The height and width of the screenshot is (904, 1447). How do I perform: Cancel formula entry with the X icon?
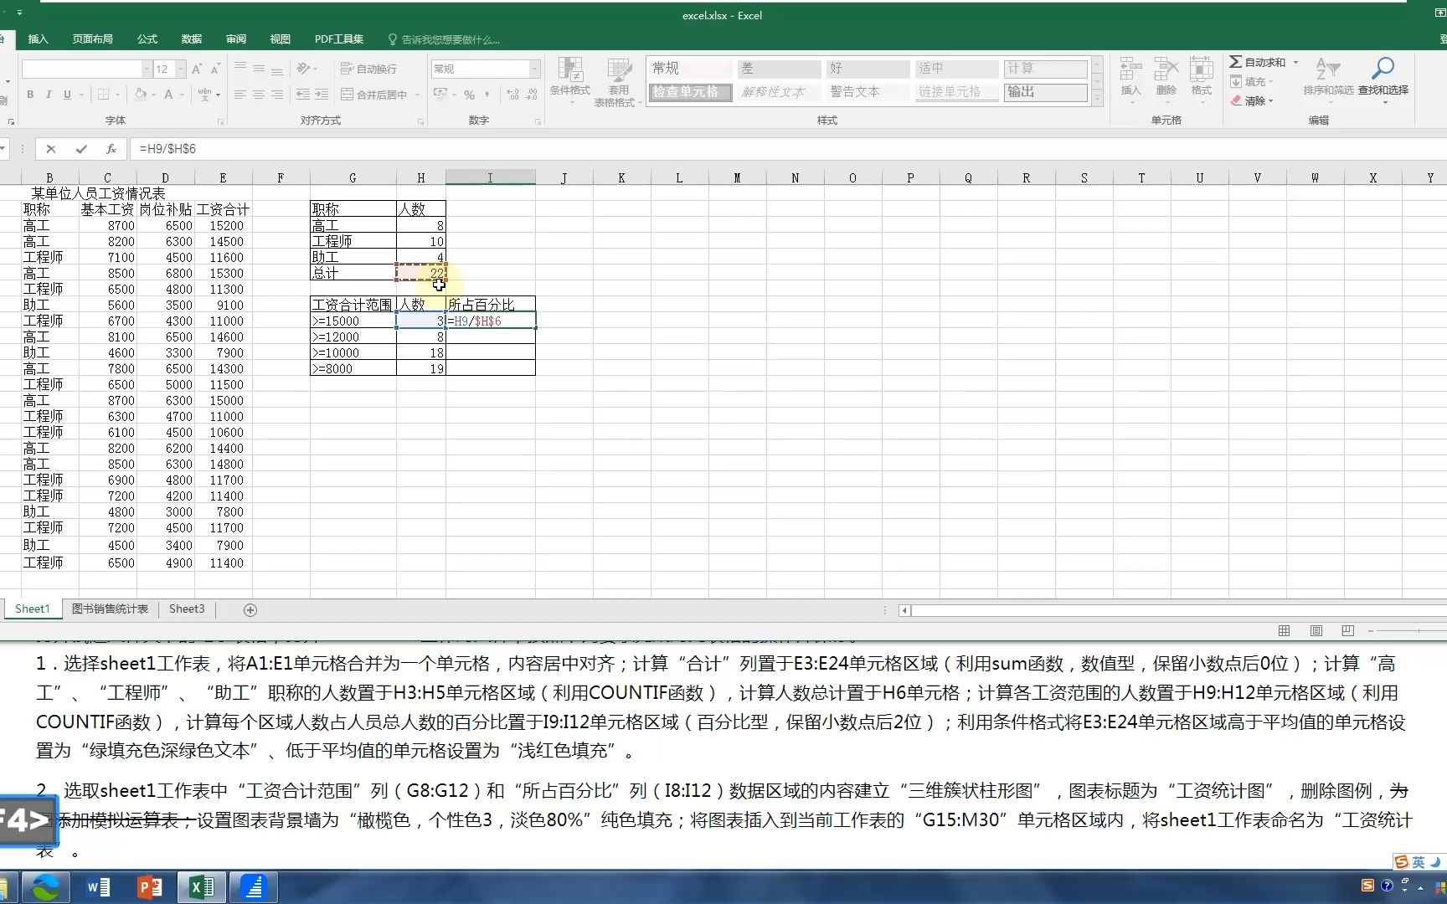[51, 149]
